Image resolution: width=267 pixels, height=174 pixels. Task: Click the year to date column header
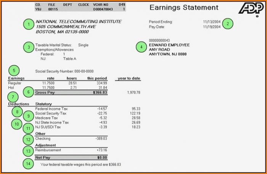(x=129, y=78)
